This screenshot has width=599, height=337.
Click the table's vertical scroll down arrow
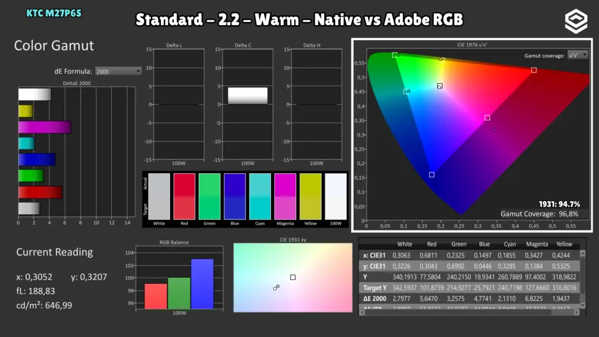[x=583, y=305]
